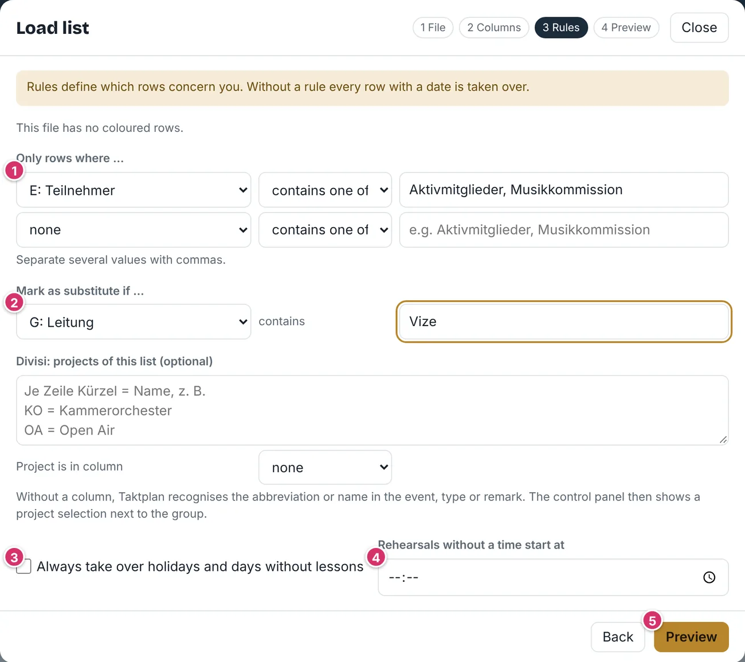The height and width of the screenshot is (662, 745).
Task: Tick 'Always take over holidays' checkbox
Action: coord(23,566)
